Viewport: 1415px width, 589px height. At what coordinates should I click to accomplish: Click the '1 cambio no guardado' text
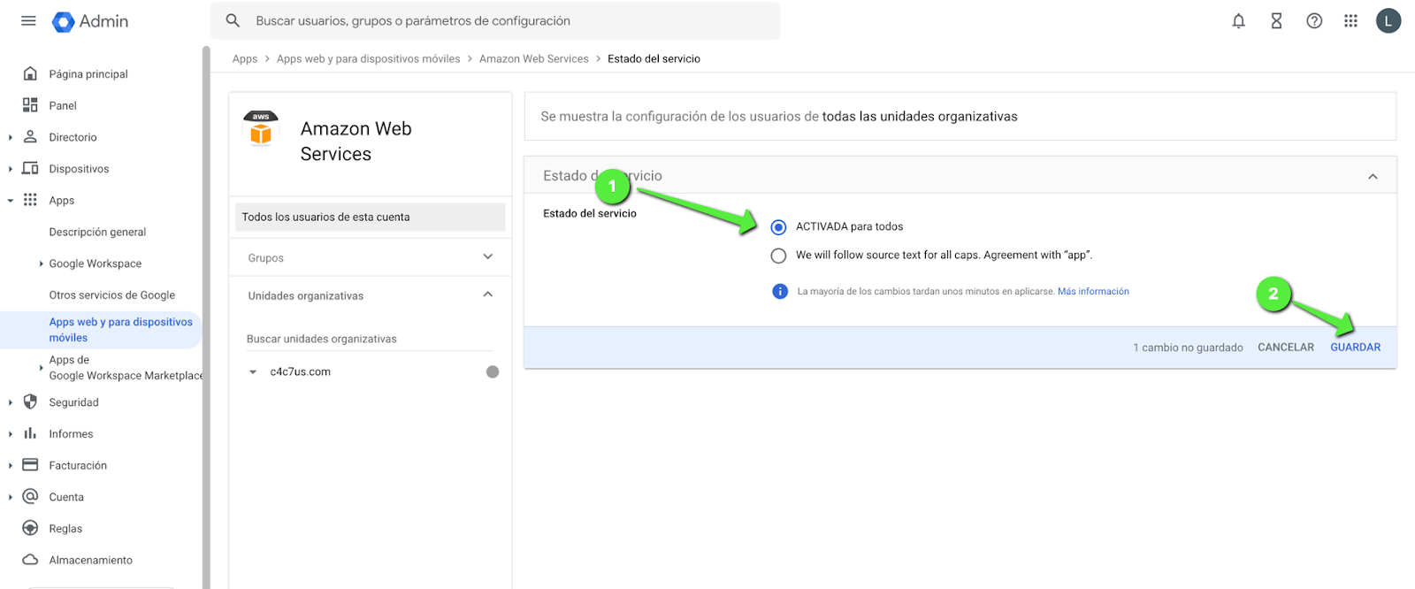coord(1188,348)
